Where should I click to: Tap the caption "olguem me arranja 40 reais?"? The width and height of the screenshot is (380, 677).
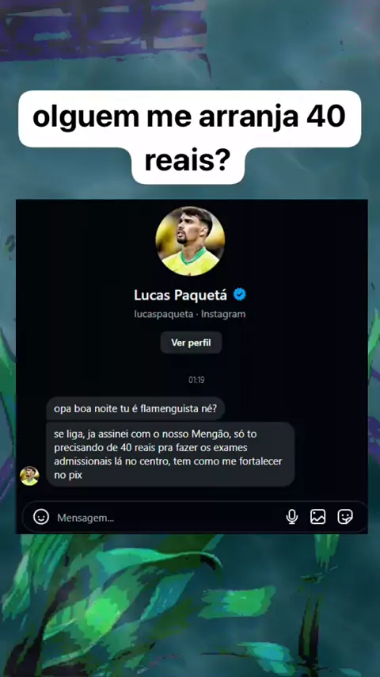coord(189,137)
